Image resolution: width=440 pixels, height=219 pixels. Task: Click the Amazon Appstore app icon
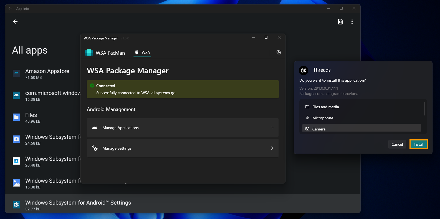point(16,73)
